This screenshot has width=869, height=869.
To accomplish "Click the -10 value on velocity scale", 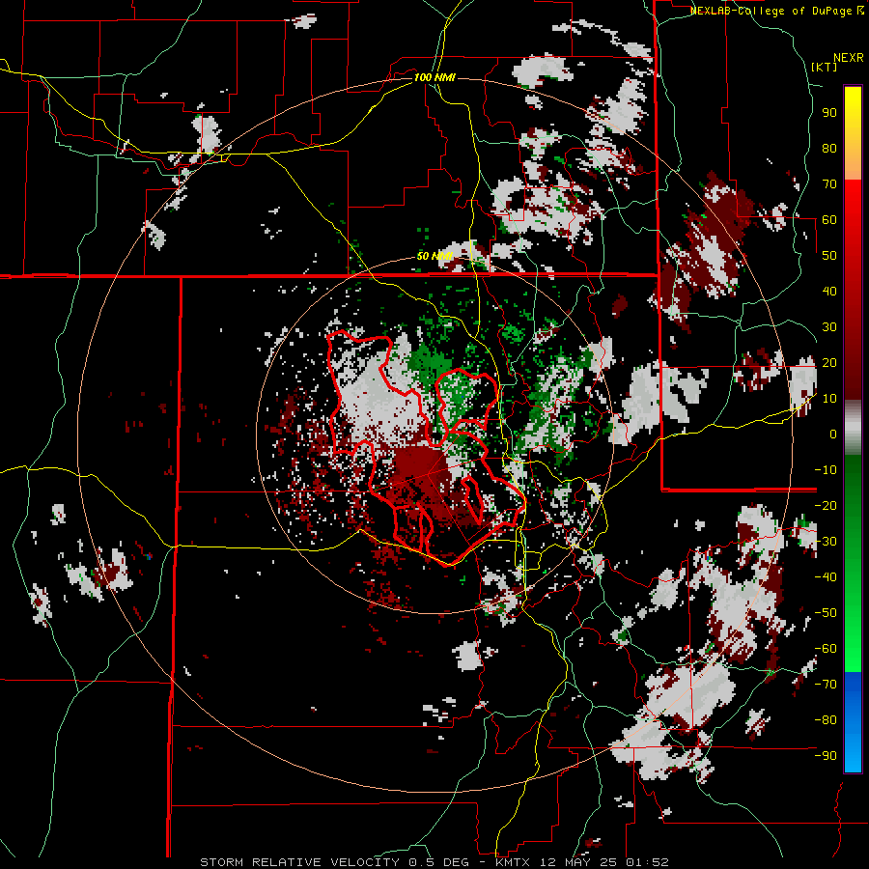I will coord(826,470).
